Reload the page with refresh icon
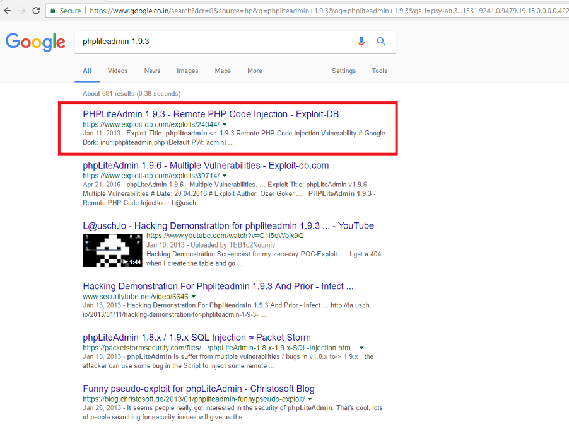 pos(37,11)
